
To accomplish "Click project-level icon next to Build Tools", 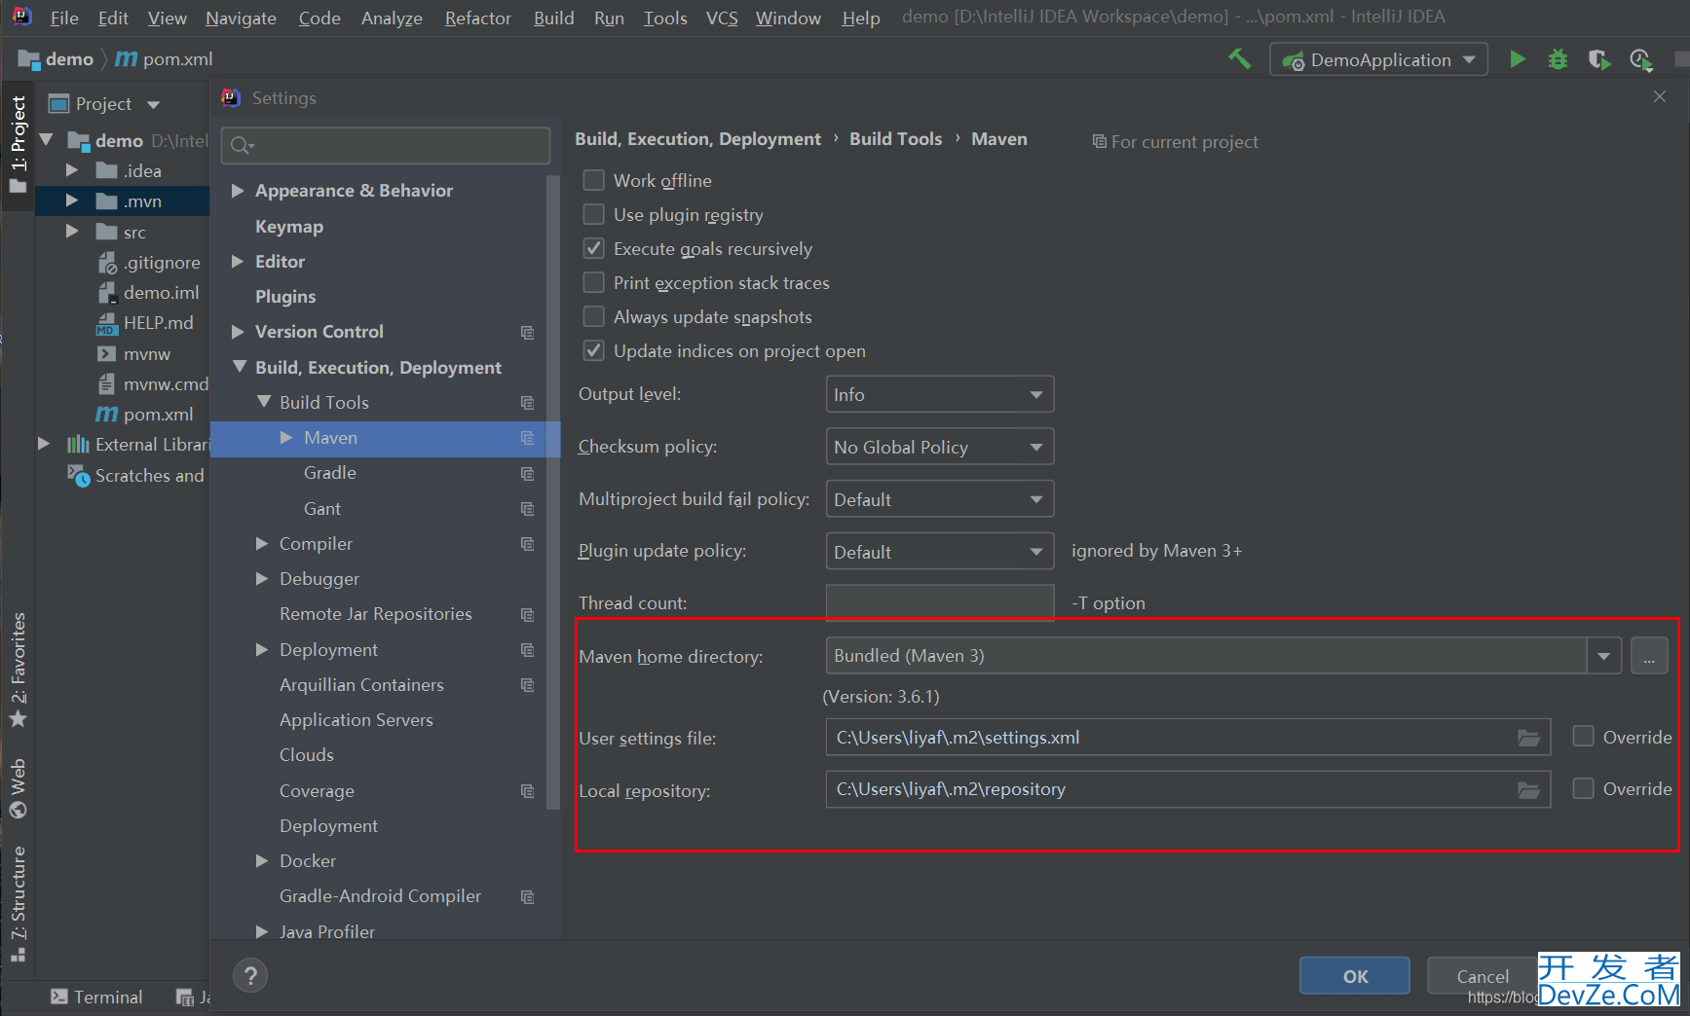I will [527, 403].
